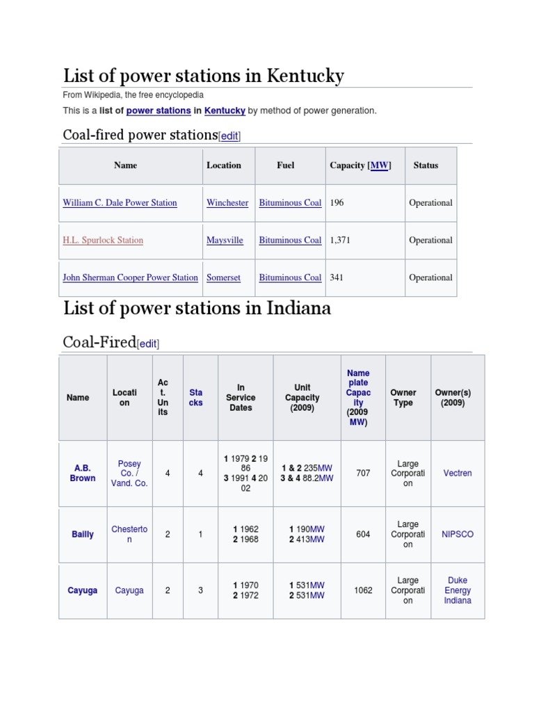Follow the Somerset location link
The width and height of the screenshot is (534, 712).
[x=223, y=277]
